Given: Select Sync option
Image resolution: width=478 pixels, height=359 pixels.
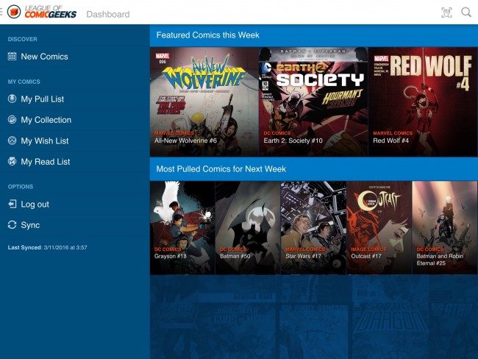Looking at the screenshot, I should click(x=75, y=225).
